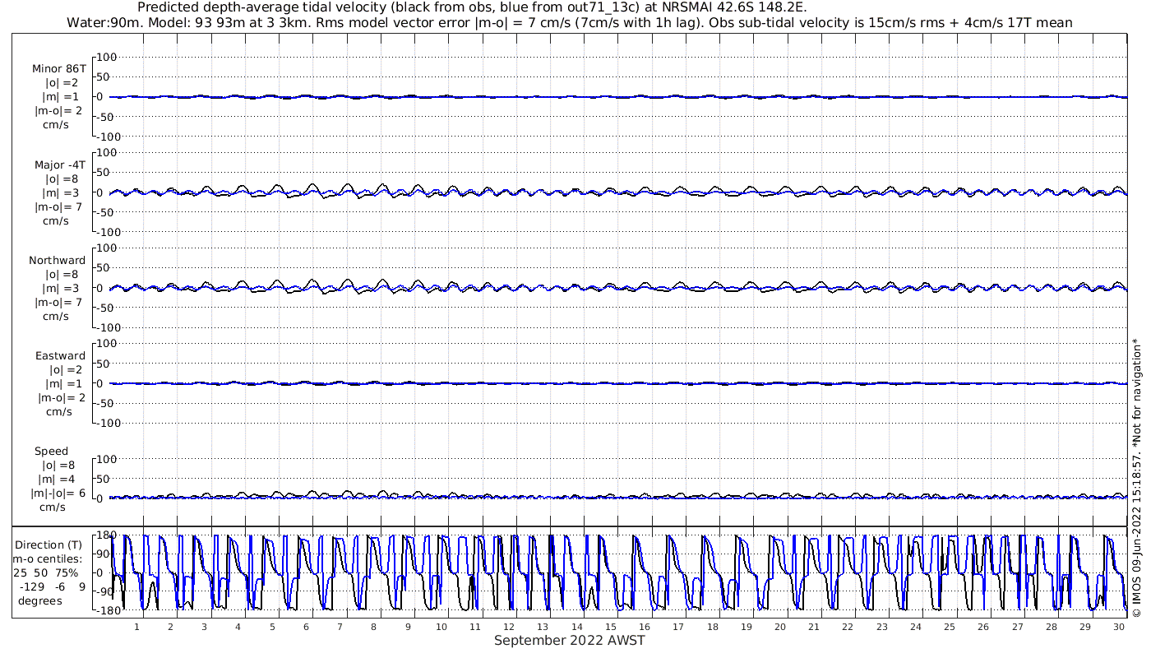Select '|o| =8' under Major -4T
The width and height of the screenshot is (1151, 658).
(62, 178)
